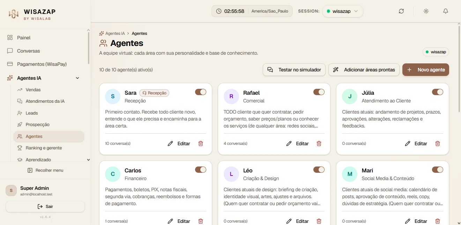Delete the Mari agent via trash icon
The image size is (461, 225).
click(438, 221)
